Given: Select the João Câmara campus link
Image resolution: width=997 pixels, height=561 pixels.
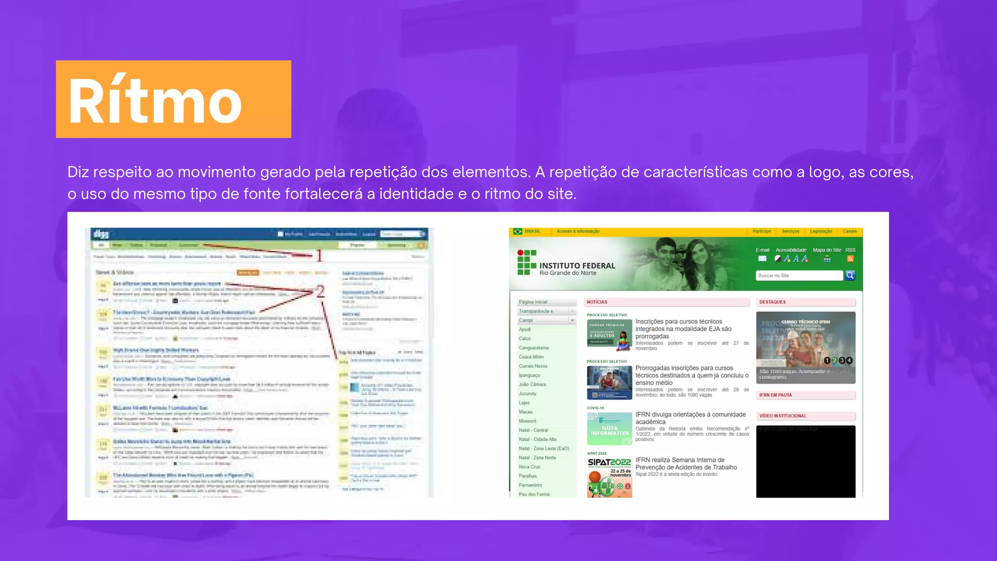Looking at the screenshot, I should click(x=532, y=385).
